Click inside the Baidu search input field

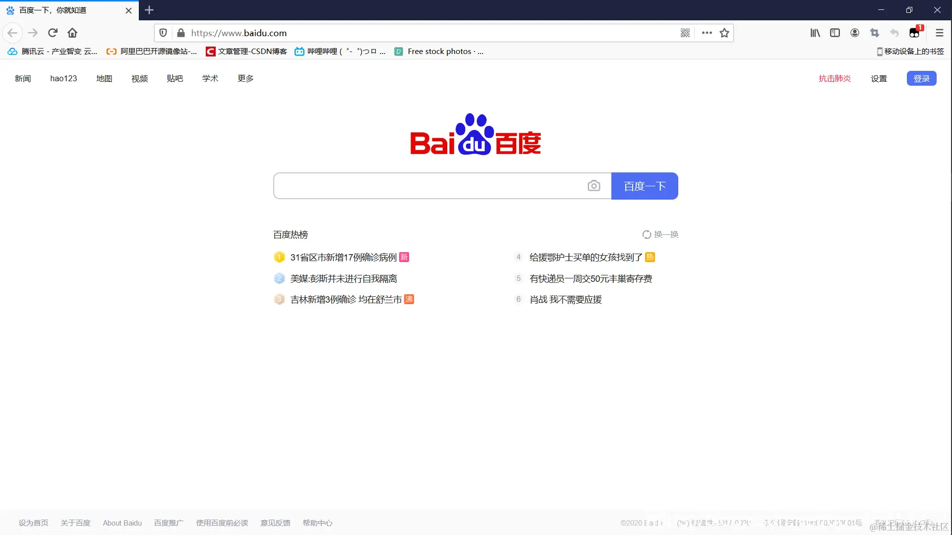(x=431, y=186)
